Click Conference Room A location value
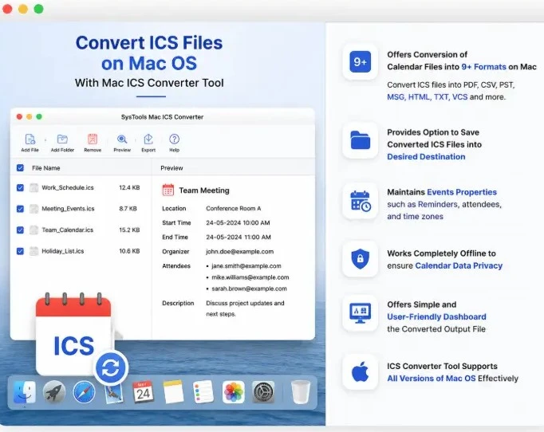Image resolution: width=544 pixels, height=432 pixels. coord(234,208)
